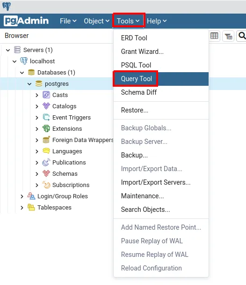Click the Login/Group Roles users icon

[x=31, y=196]
